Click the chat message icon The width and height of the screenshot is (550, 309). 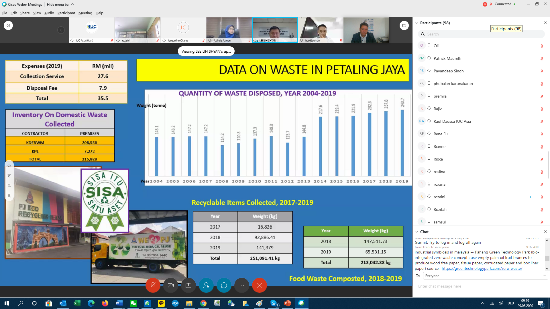click(224, 285)
